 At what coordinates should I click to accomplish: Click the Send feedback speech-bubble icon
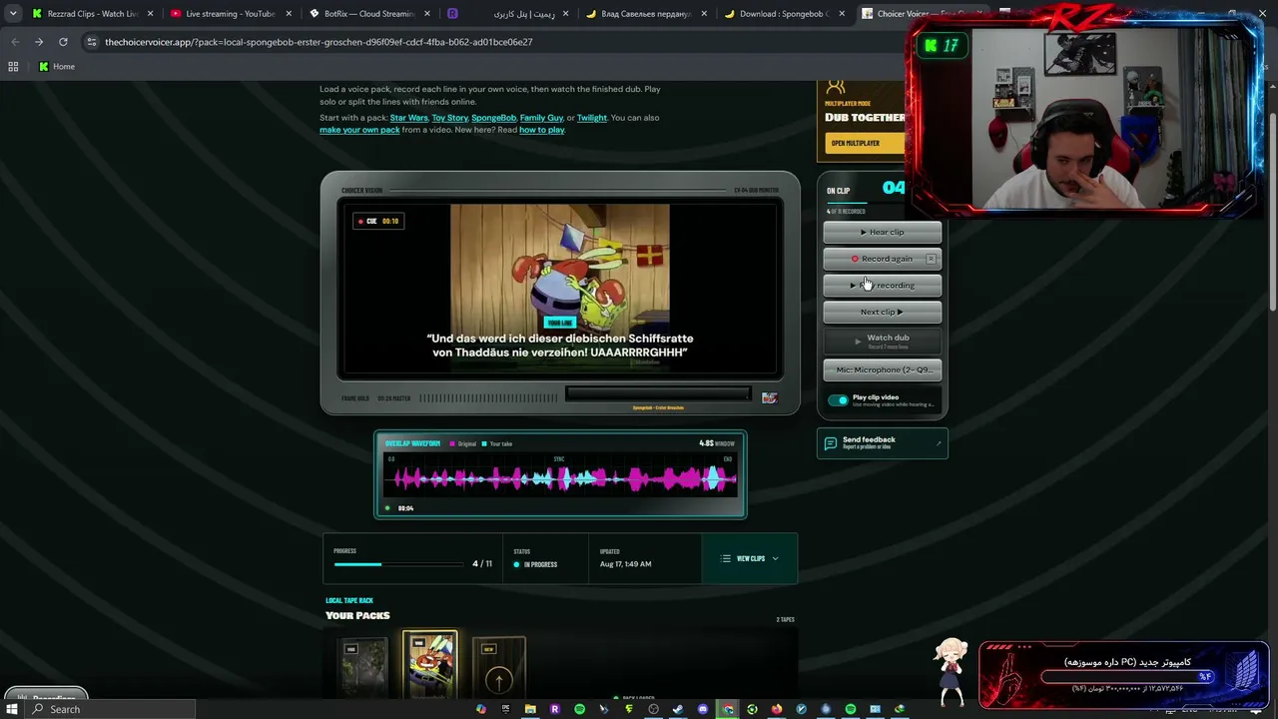click(830, 443)
